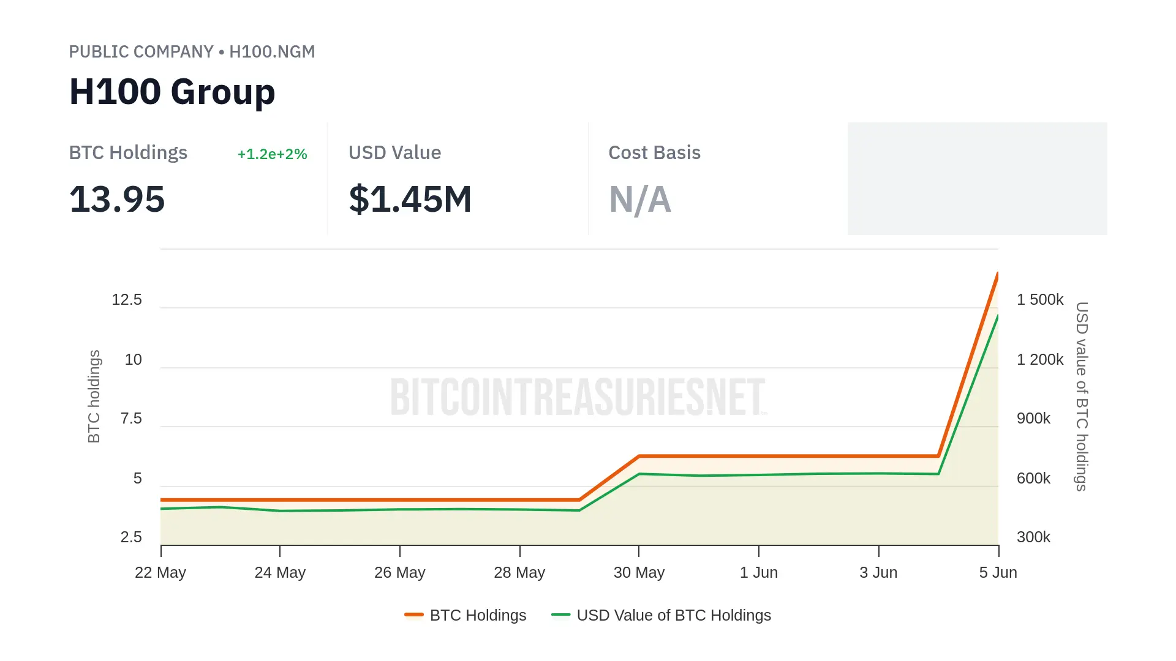This screenshot has width=1176, height=661.
Task: Click the 22 May axis label
Action: click(160, 572)
